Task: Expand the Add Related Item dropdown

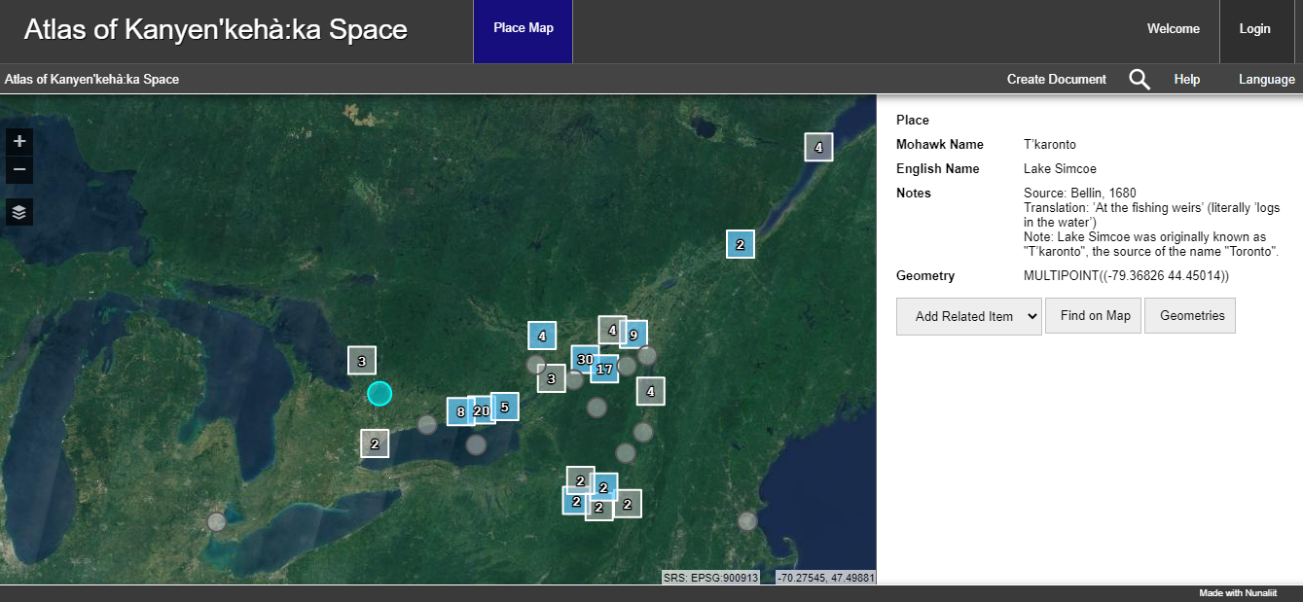Action: [x=968, y=316]
